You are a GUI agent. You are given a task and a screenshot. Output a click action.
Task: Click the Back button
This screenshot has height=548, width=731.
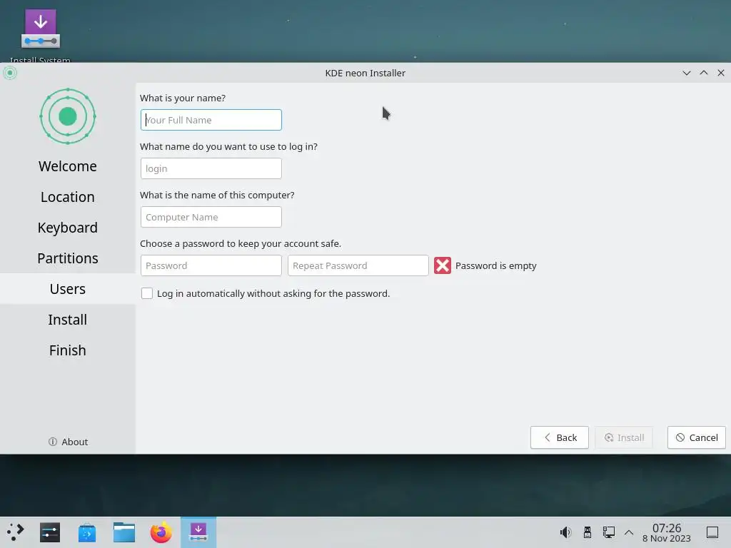(560, 437)
